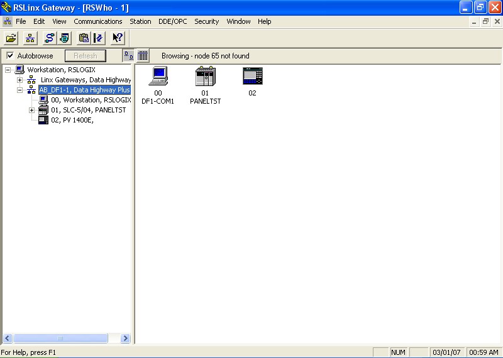Image resolution: width=503 pixels, height=358 pixels.
Task: Open the Help menu
Action: pos(264,21)
